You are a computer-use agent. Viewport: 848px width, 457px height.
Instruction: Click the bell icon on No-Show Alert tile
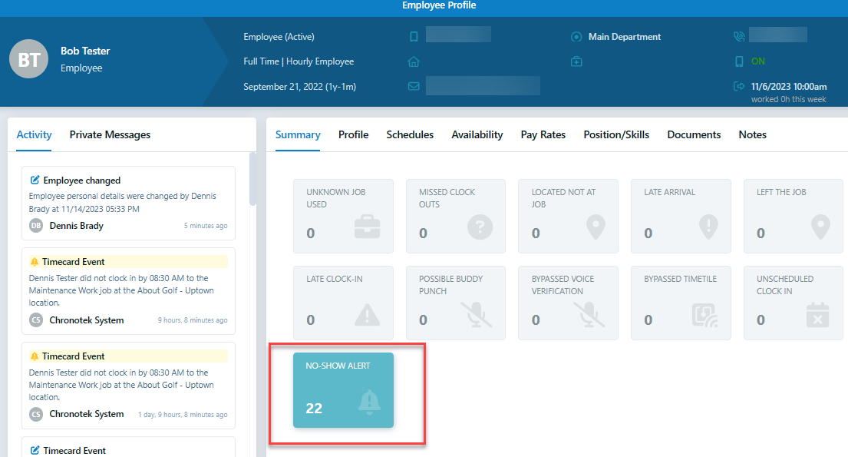pos(369,402)
